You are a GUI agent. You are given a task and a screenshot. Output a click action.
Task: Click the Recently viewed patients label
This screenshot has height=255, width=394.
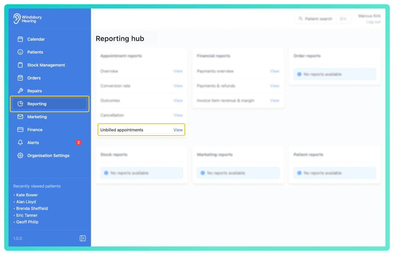coord(37,186)
